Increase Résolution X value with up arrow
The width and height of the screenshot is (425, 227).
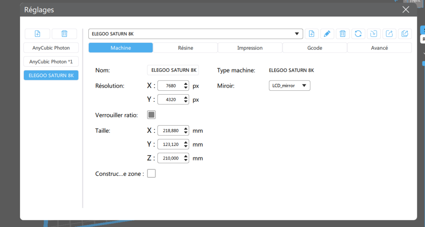click(186, 84)
